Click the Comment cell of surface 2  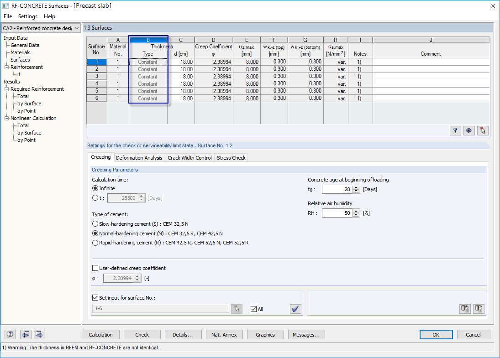431,69
